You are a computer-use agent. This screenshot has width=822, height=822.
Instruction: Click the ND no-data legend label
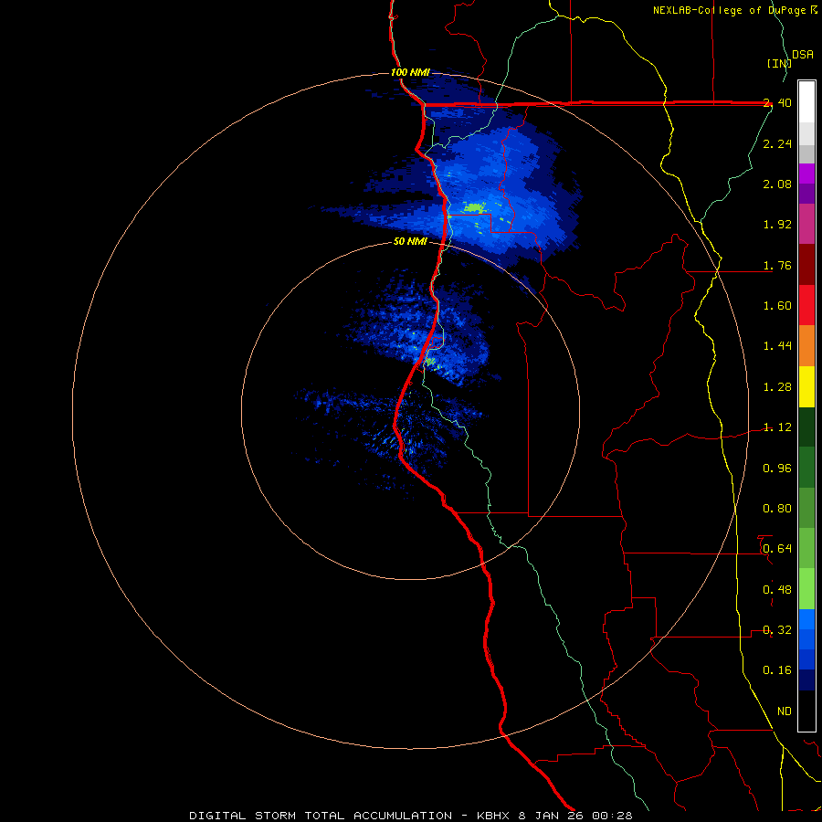(x=785, y=711)
